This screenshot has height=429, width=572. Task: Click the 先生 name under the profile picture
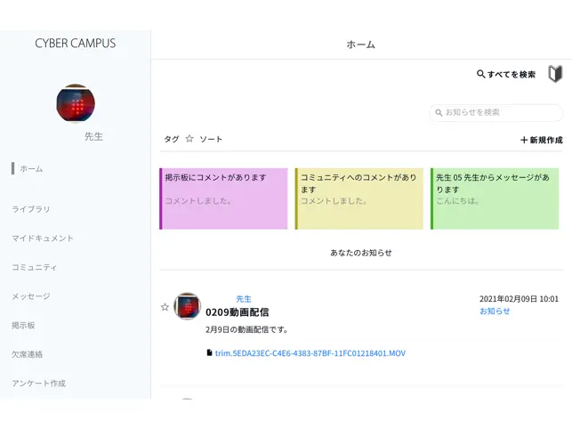pos(93,136)
